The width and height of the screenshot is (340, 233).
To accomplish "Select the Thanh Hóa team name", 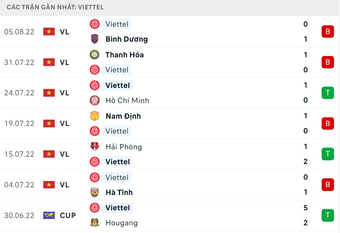I will tap(124, 55).
